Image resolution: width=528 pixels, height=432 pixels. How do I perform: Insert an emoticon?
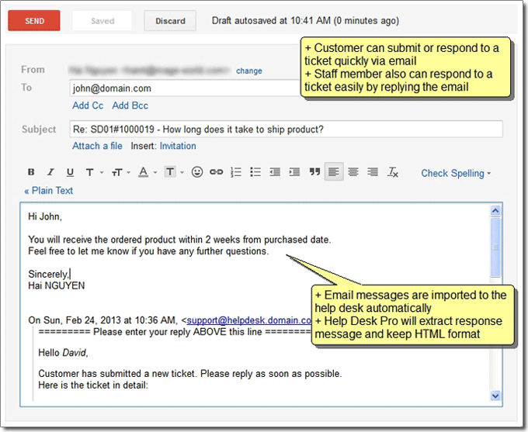(x=197, y=172)
